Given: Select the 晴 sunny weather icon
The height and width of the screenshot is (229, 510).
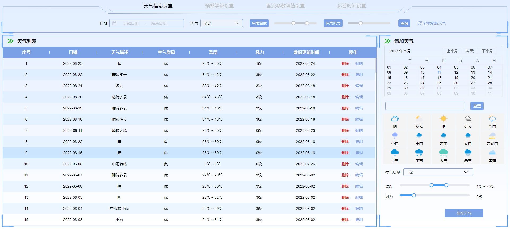Looking at the screenshot, I should coord(443,118).
